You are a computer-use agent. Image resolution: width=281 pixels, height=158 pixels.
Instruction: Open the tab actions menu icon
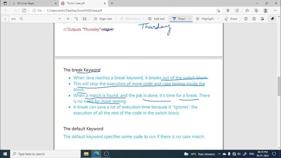(5, 3)
